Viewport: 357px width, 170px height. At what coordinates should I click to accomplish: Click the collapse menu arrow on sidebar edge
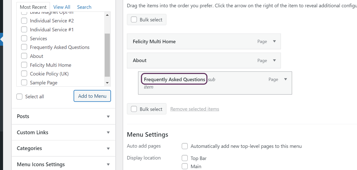(1, 39)
